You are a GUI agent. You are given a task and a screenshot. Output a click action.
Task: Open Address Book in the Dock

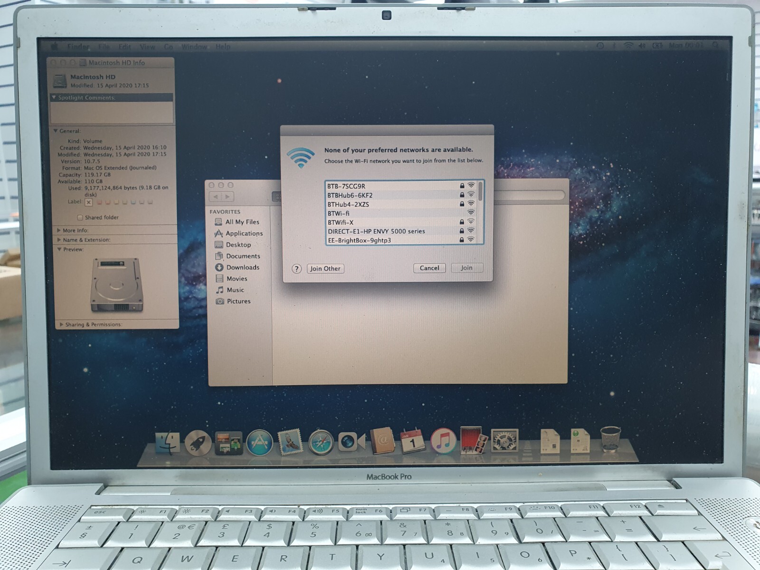point(383,441)
